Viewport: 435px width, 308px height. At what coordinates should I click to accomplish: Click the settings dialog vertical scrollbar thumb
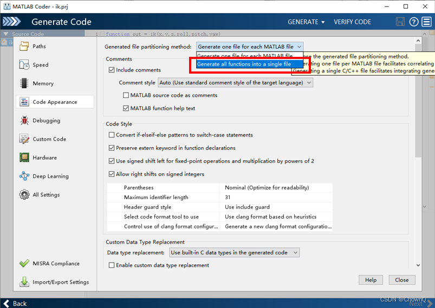[x=418, y=101]
